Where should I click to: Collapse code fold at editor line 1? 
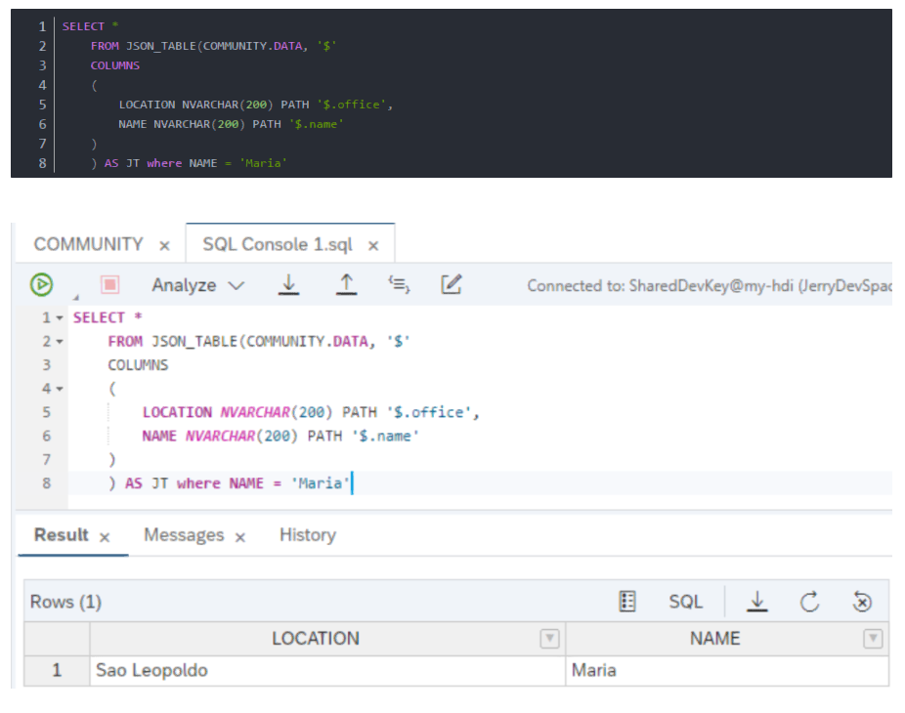(x=60, y=317)
